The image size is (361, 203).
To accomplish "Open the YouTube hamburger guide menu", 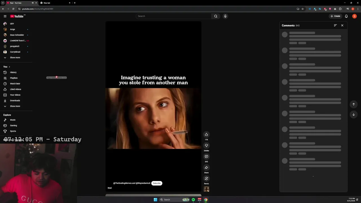I will point(5,16).
